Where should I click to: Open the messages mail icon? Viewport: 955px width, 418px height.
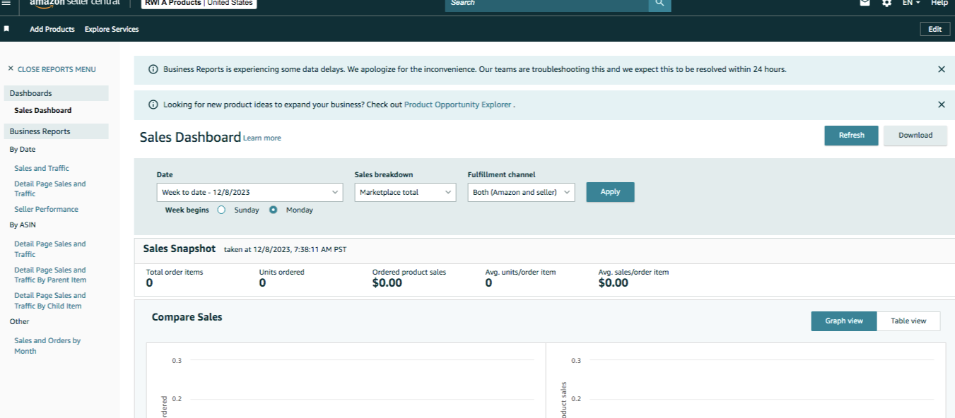pyautogui.click(x=865, y=3)
